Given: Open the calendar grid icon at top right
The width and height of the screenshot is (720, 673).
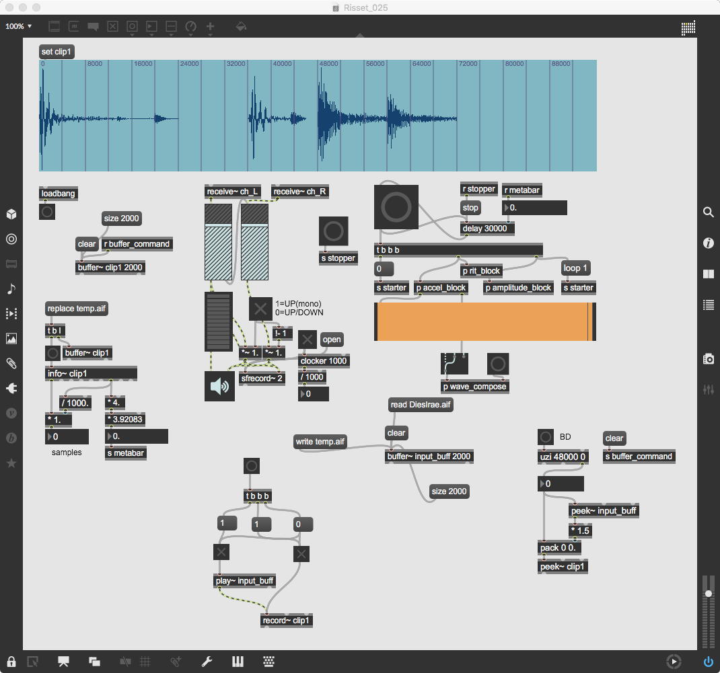Looking at the screenshot, I should (x=688, y=28).
